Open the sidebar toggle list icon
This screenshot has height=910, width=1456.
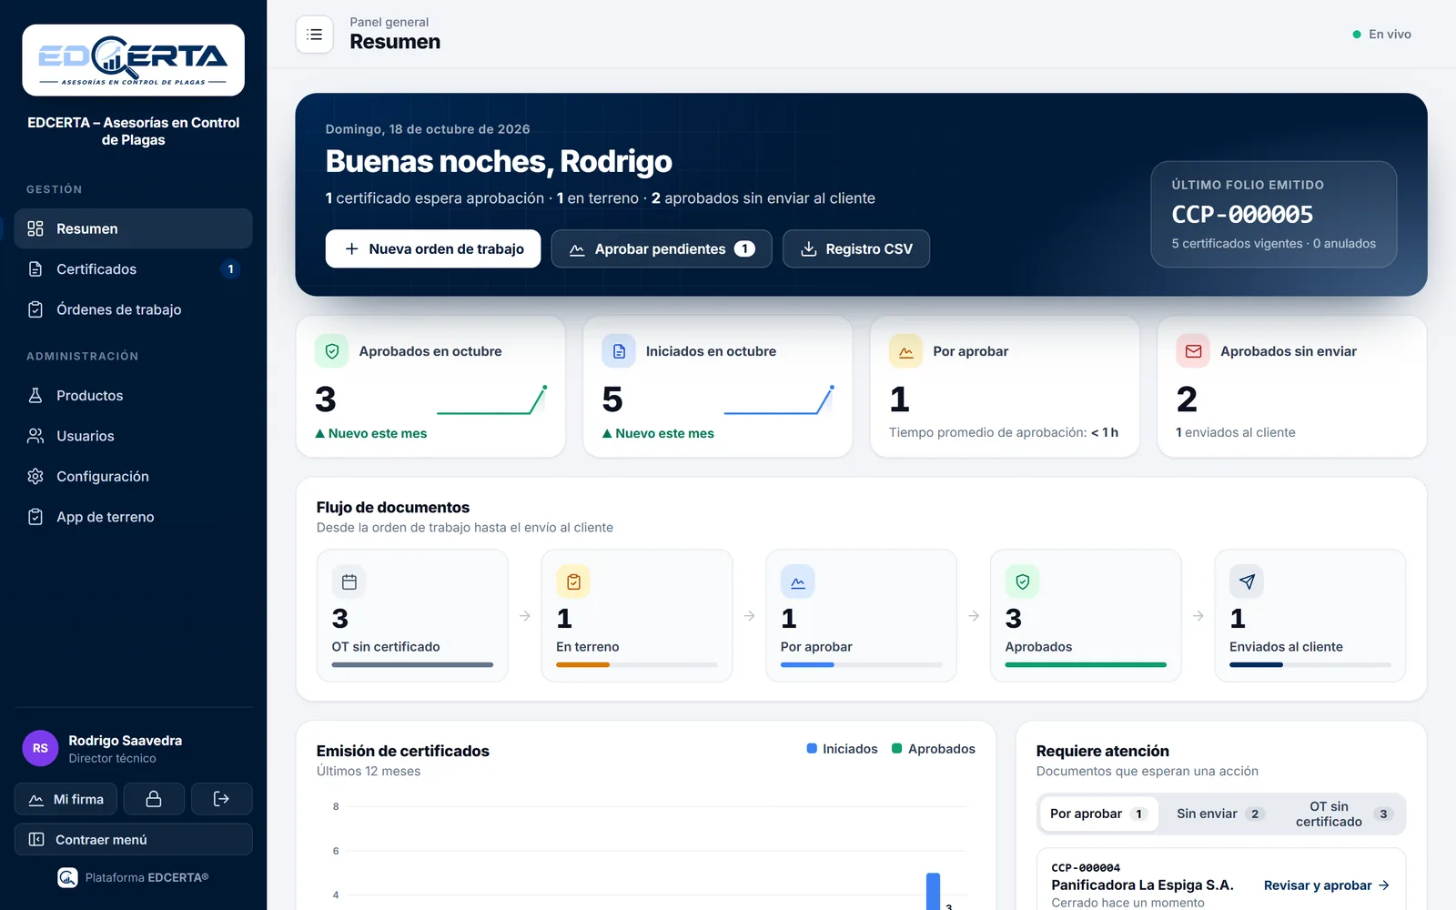click(x=314, y=35)
